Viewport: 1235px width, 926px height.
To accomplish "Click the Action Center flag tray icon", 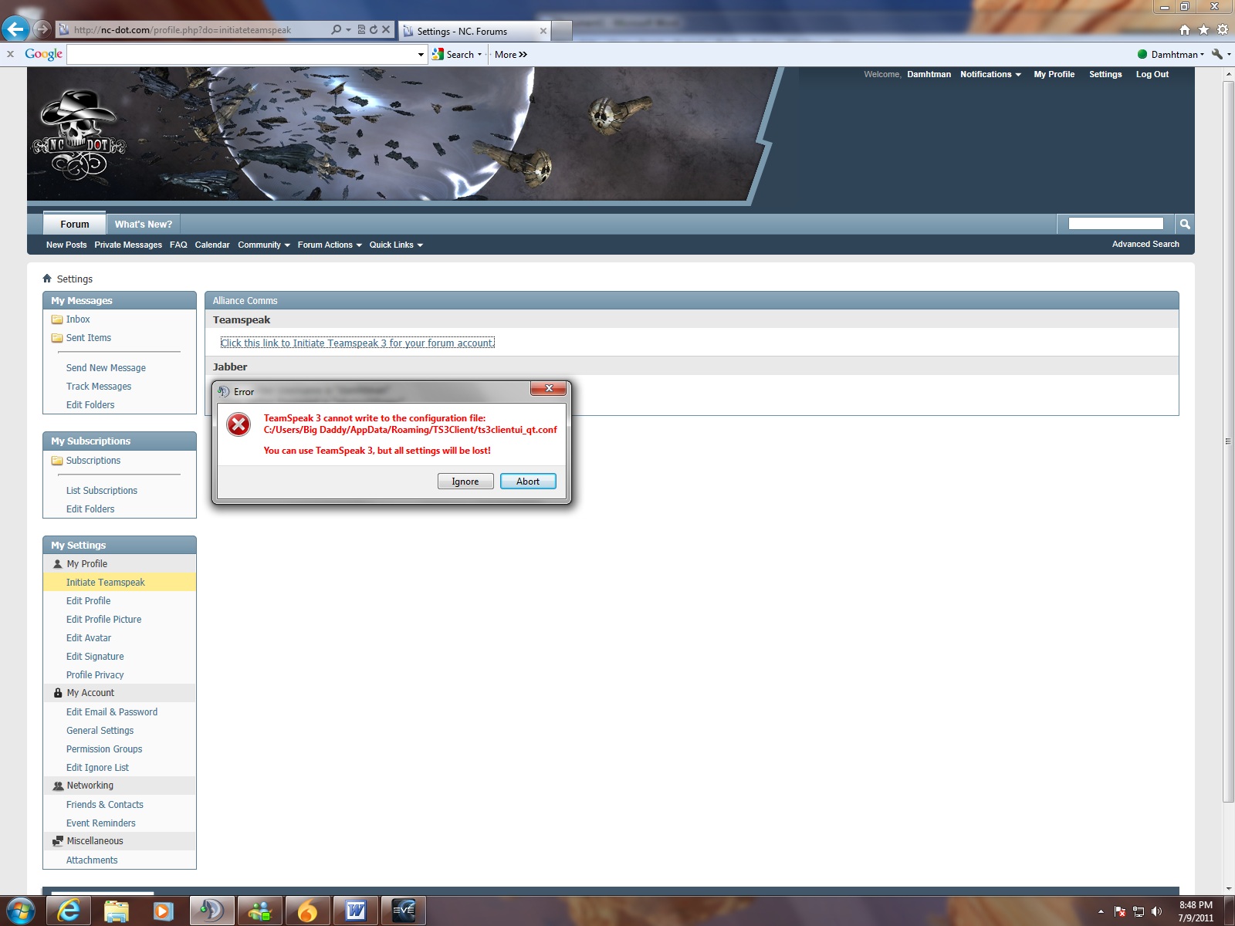I will coord(1120,911).
